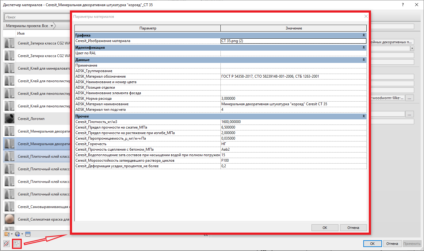Open the custom material parameters icon
Screen dimensions: 424x251
pos(17,244)
